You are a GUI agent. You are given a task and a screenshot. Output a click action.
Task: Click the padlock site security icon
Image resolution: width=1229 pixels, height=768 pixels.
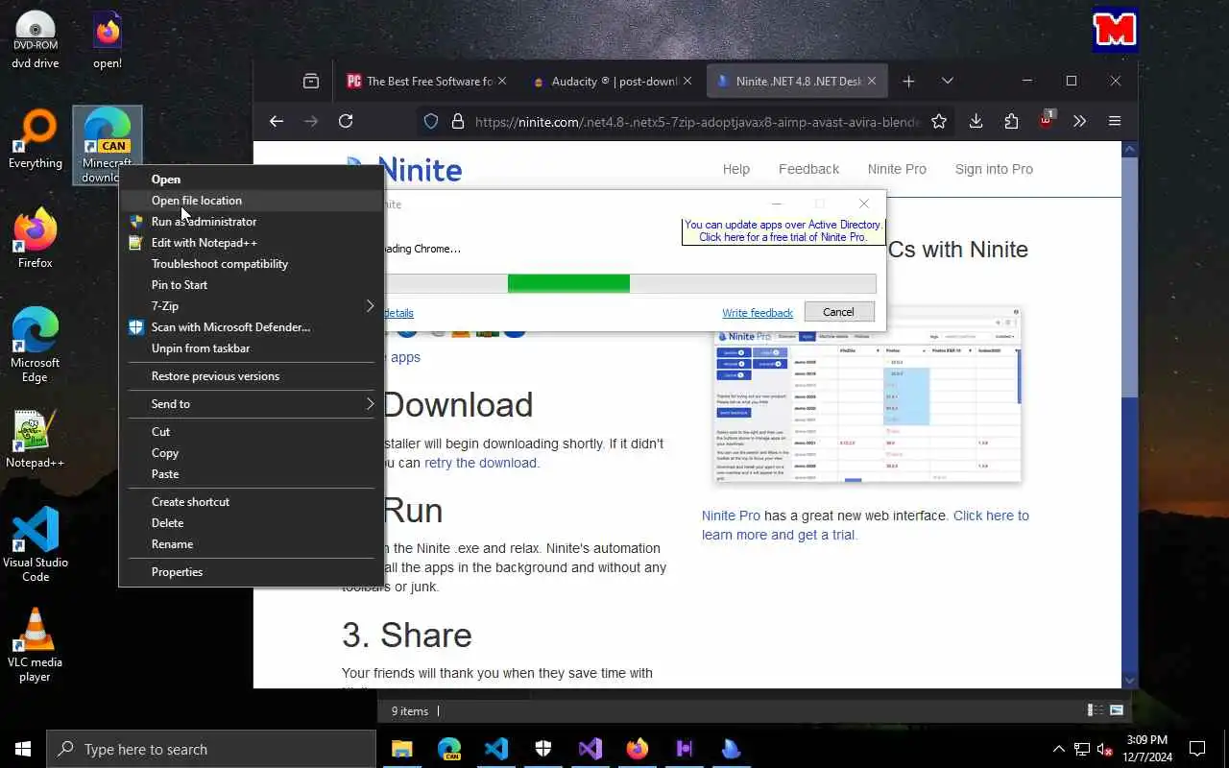(458, 121)
